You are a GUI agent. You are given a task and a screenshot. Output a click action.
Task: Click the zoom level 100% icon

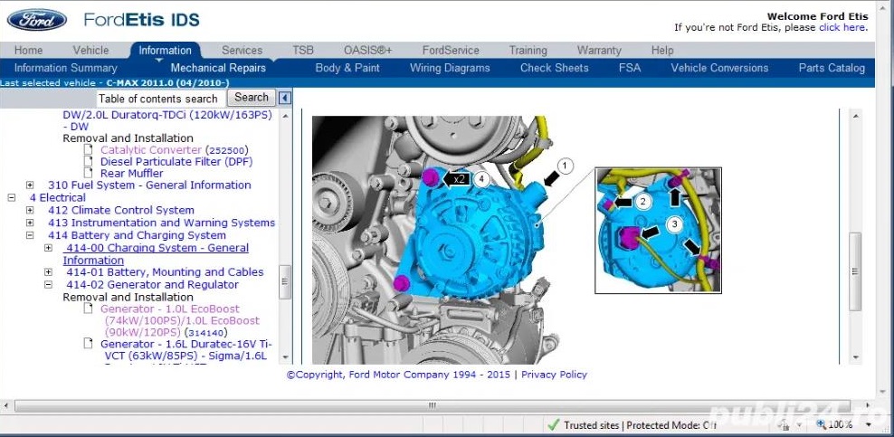tap(821, 424)
